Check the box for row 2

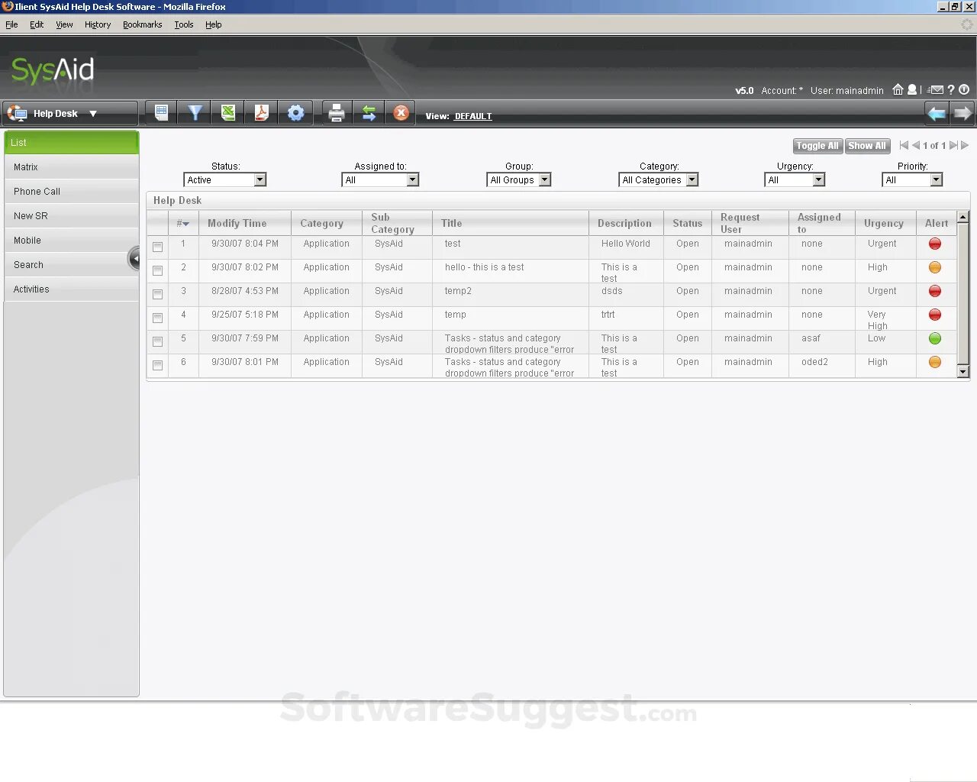[x=158, y=270]
